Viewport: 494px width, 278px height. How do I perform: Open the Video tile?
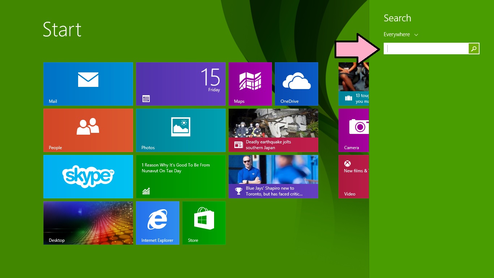354,177
